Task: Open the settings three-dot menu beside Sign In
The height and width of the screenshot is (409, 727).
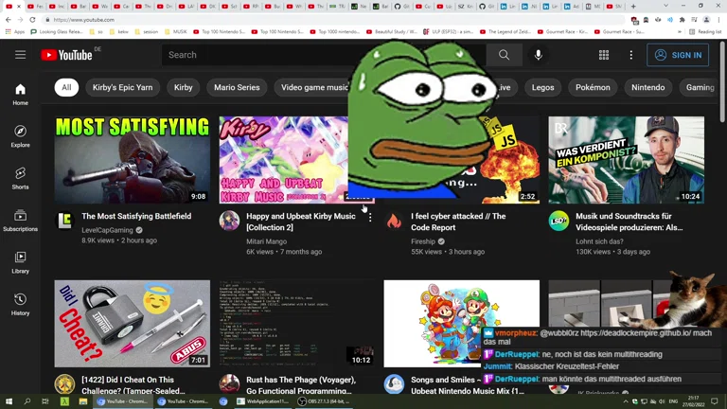Action: pyautogui.click(x=631, y=55)
